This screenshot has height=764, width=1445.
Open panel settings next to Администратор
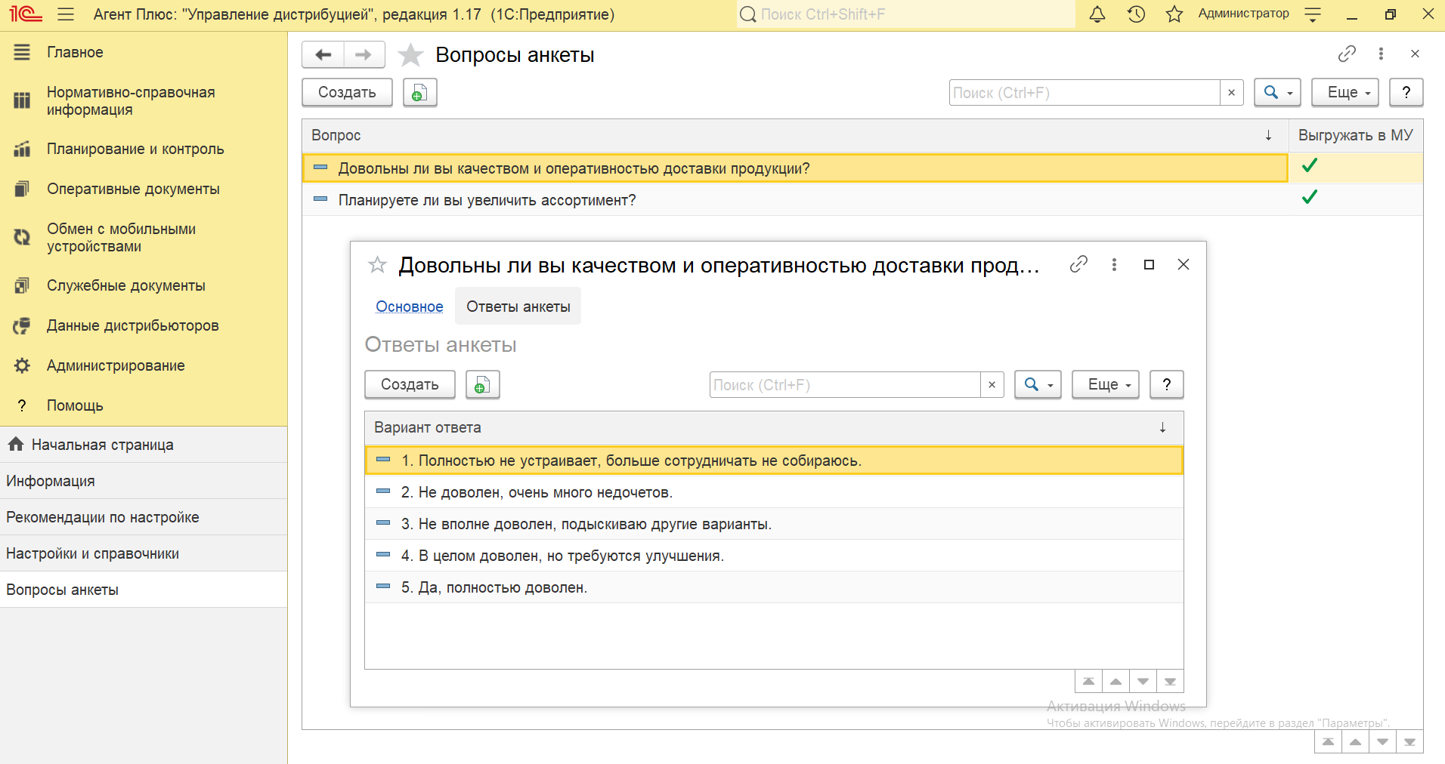1313,14
